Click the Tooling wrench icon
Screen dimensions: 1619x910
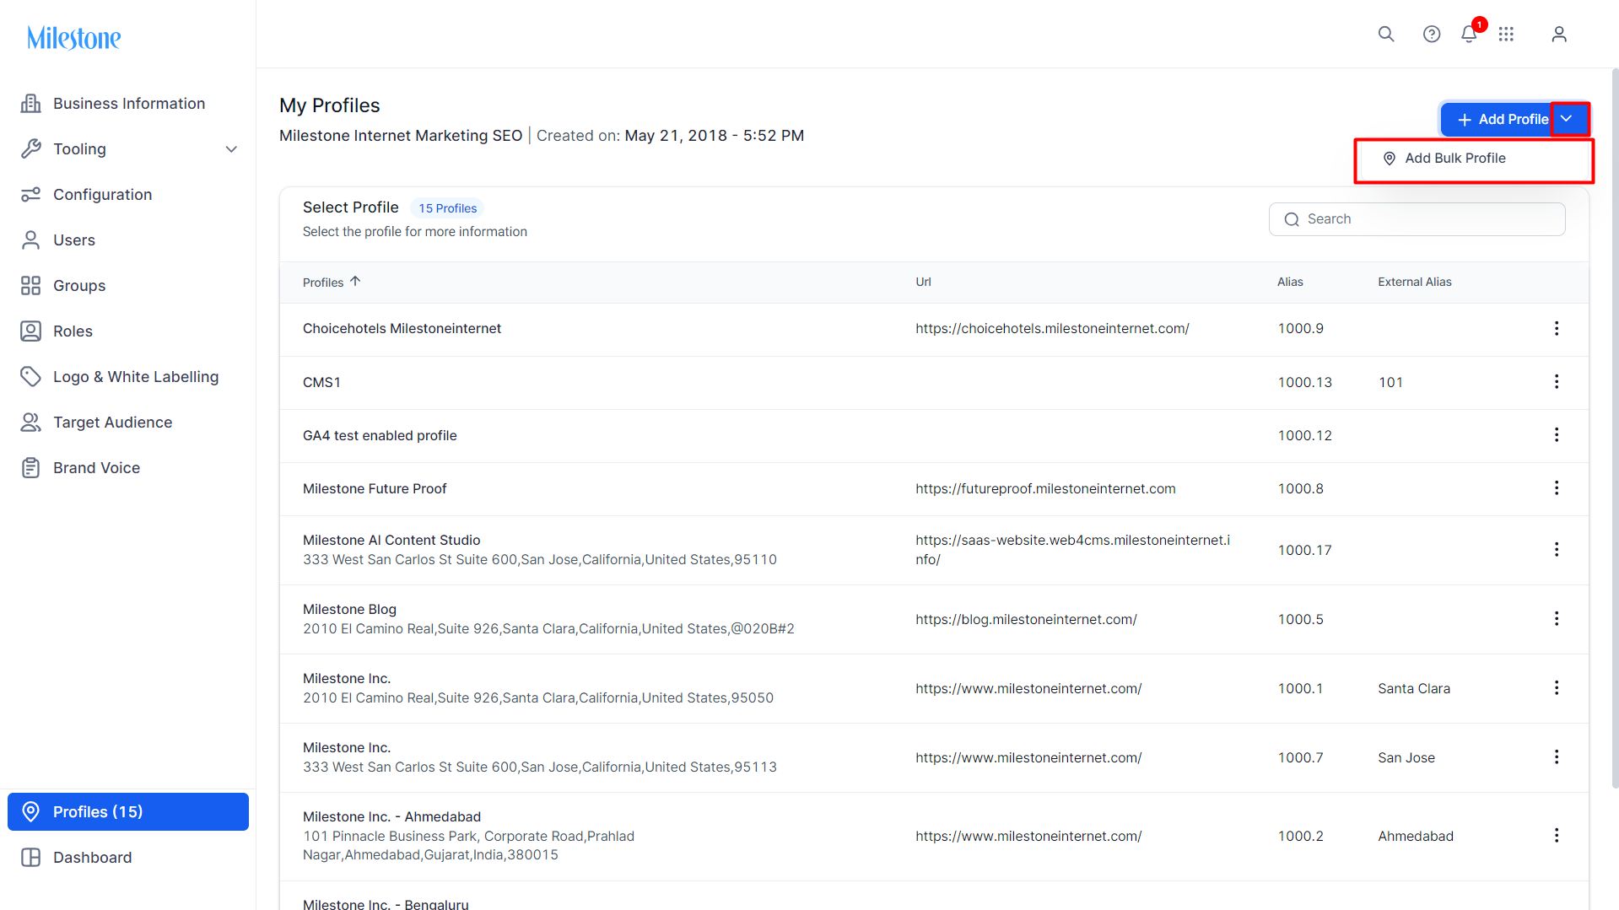[x=31, y=148]
